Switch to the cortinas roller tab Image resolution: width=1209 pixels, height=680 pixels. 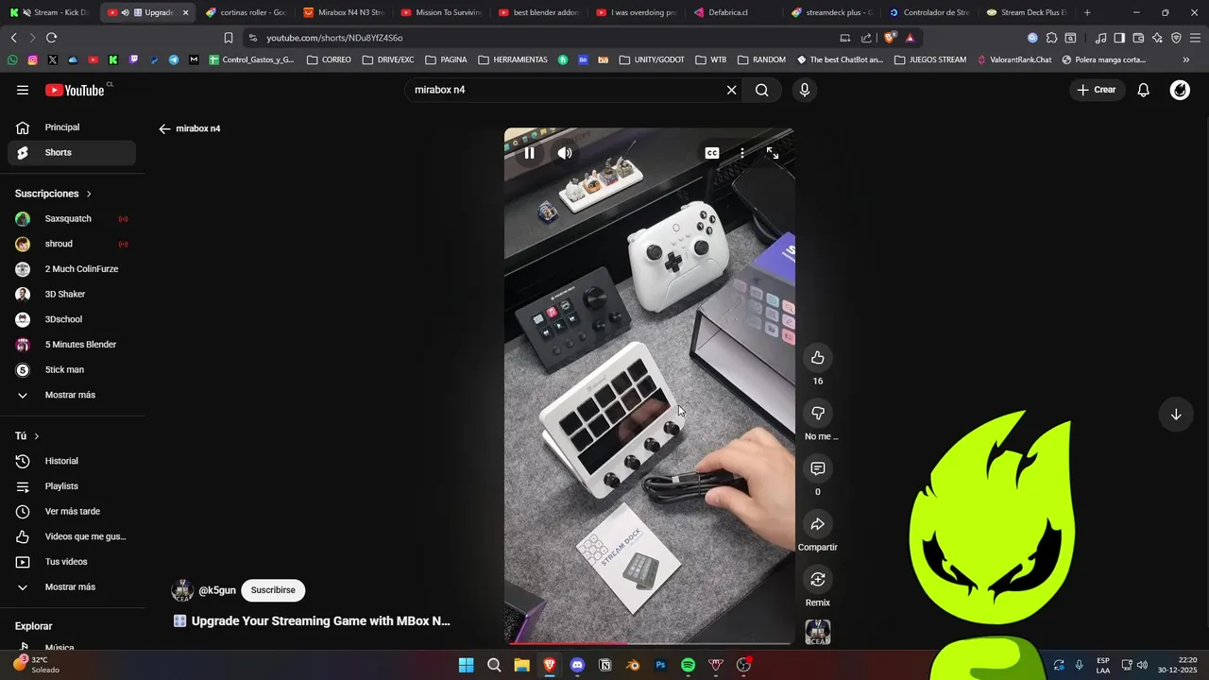pos(246,12)
